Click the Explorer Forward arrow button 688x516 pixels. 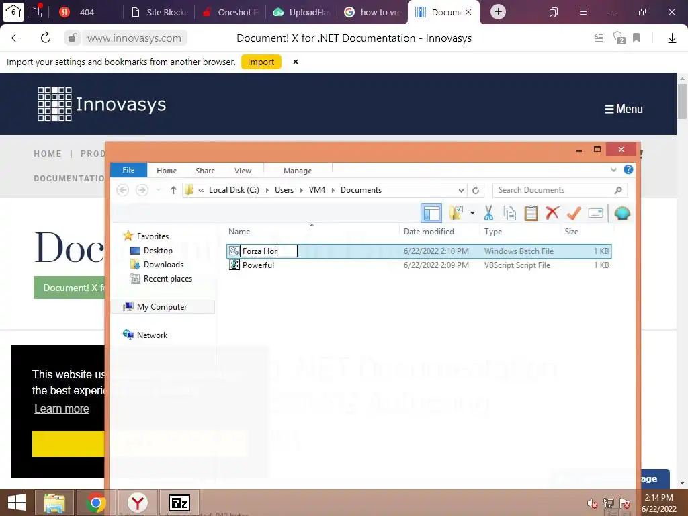(142, 190)
